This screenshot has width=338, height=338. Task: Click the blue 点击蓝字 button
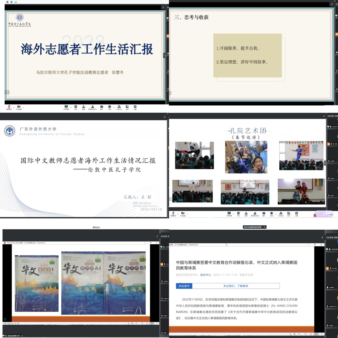pyautogui.click(x=184, y=286)
